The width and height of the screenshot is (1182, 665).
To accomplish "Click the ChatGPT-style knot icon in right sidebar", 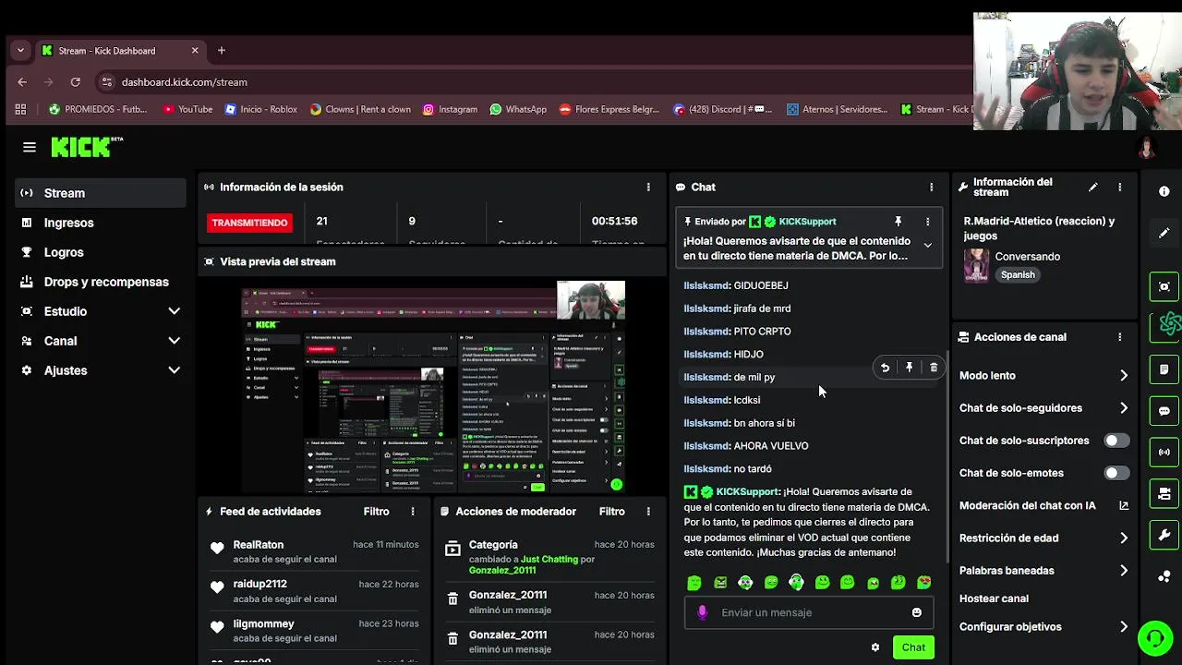I will coord(1169,324).
